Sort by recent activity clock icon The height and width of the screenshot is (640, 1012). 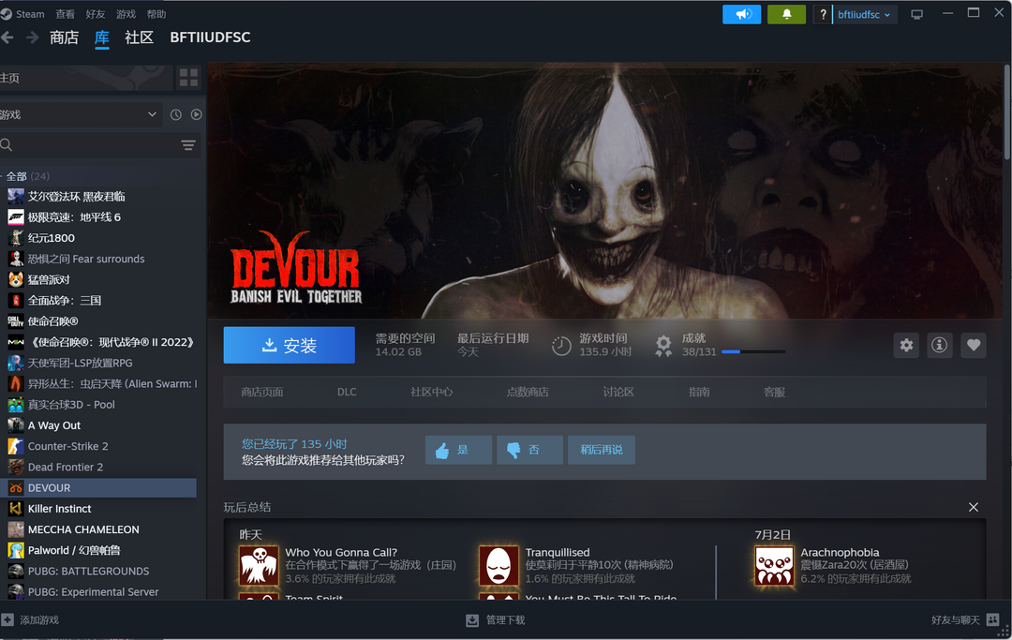click(175, 114)
